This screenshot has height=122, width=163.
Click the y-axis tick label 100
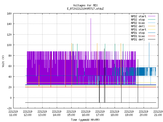coord(9,45)
